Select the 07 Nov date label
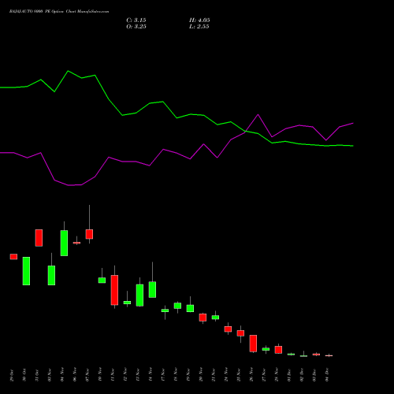 tap(87, 375)
